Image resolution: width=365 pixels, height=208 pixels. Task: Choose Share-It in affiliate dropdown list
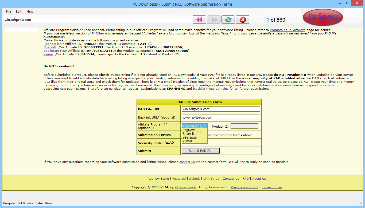(195, 134)
